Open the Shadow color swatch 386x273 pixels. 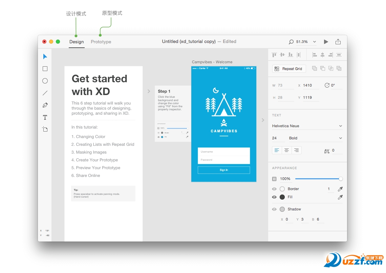point(282,209)
